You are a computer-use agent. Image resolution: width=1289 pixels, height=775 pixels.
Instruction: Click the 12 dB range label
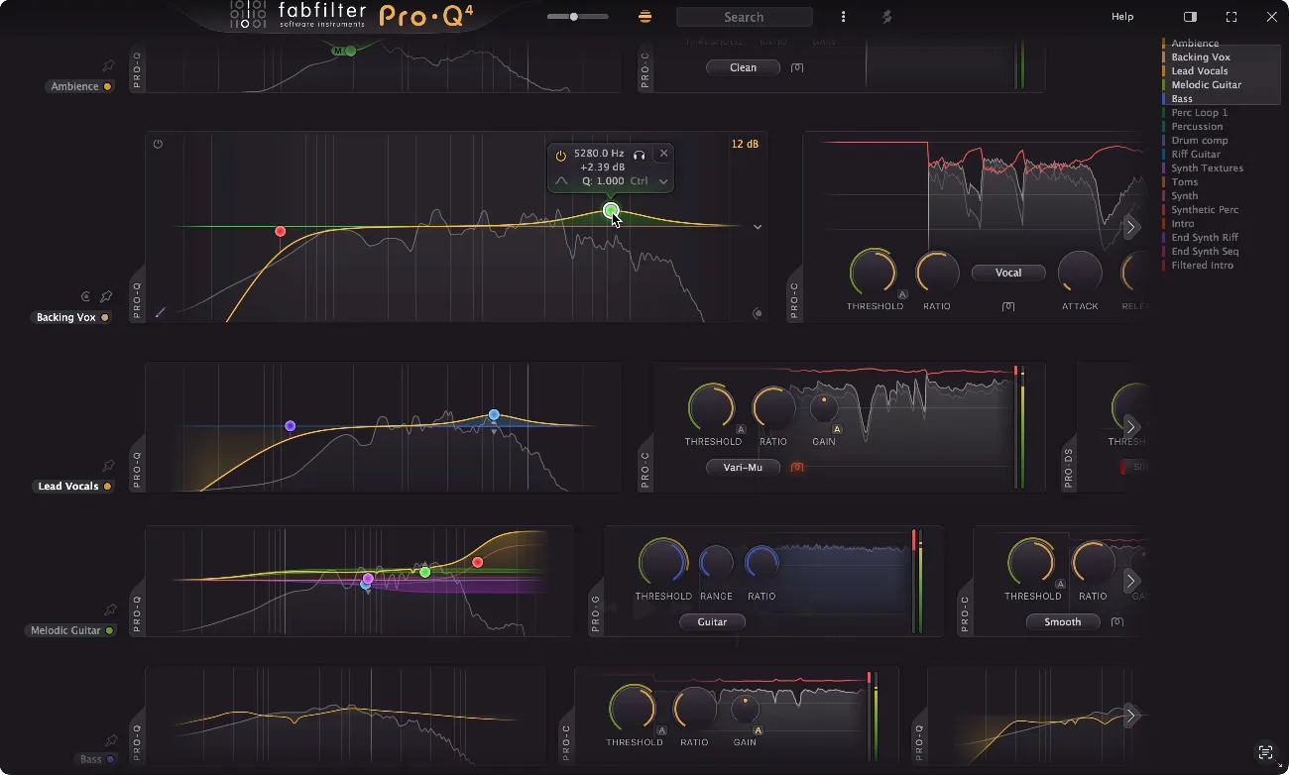pyautogui.click(x=745, y=145)
